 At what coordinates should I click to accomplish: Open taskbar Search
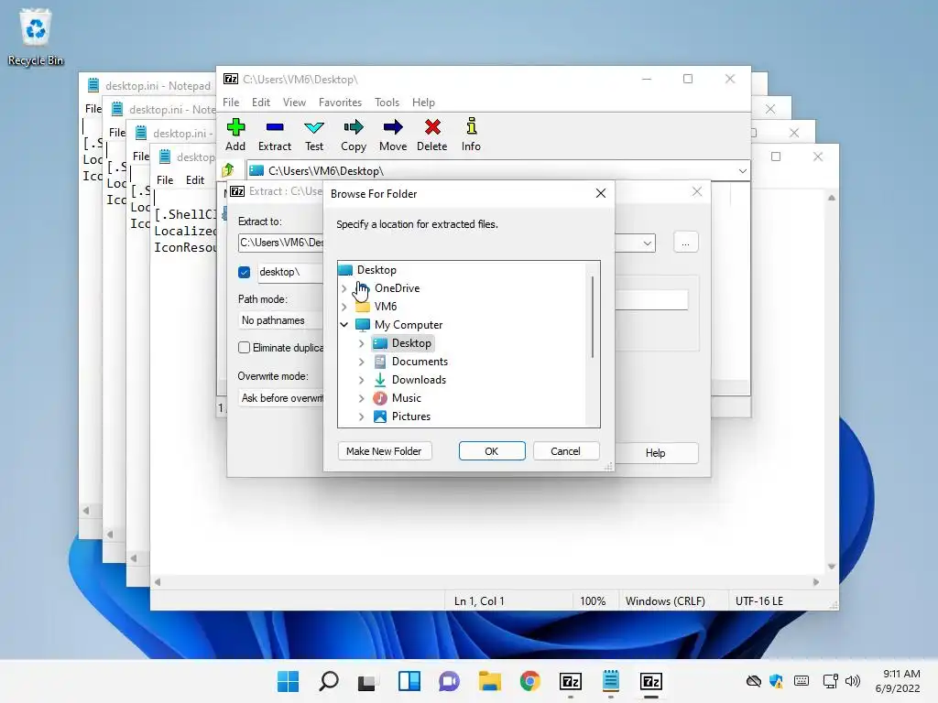329,681
